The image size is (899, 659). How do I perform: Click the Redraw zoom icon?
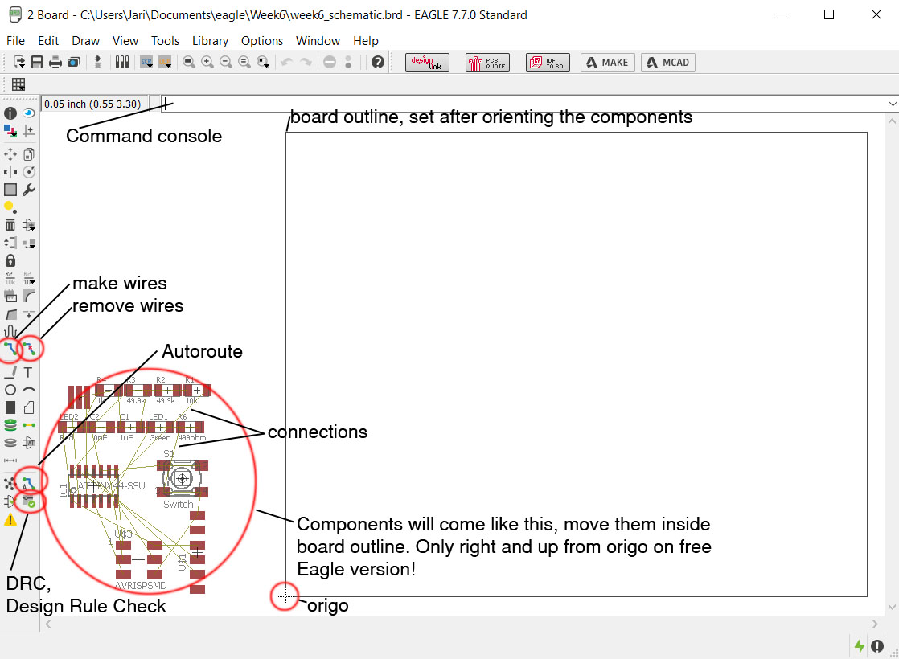pyautogui.click(x=244, y=62)
